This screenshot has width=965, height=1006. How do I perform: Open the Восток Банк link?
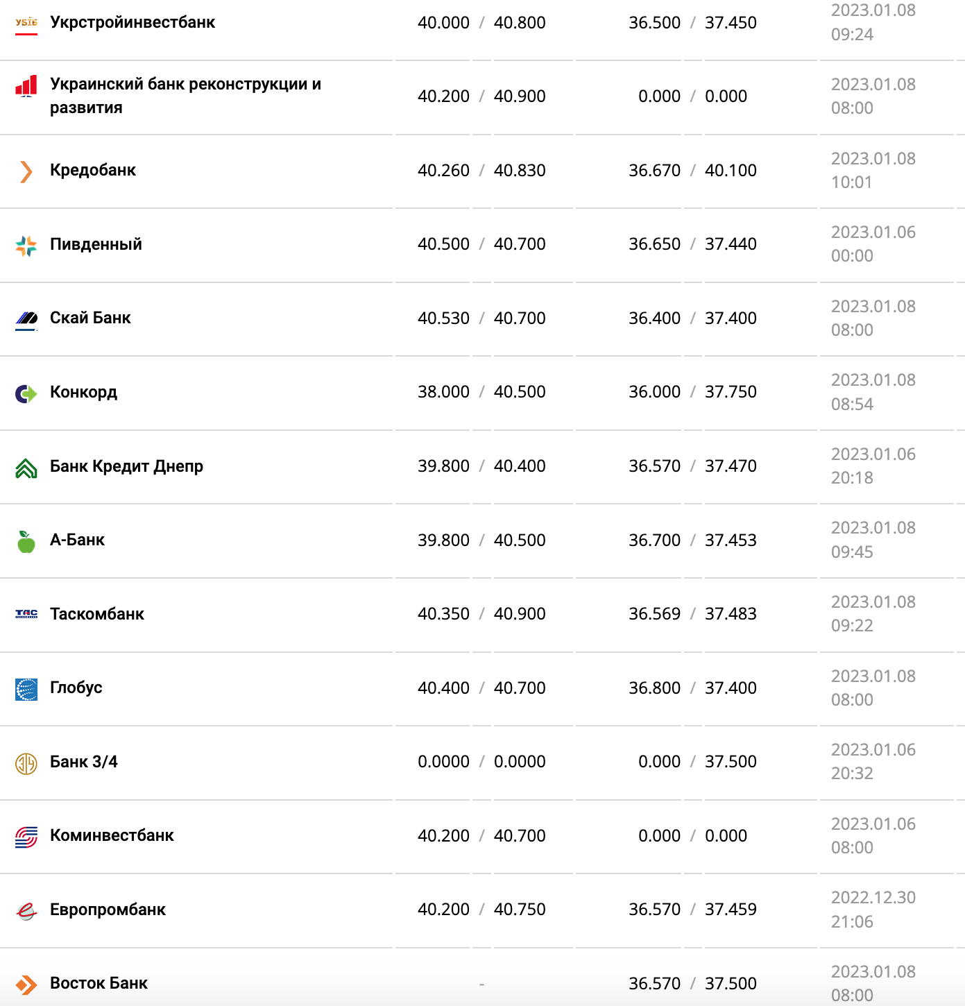click(99, 983)
